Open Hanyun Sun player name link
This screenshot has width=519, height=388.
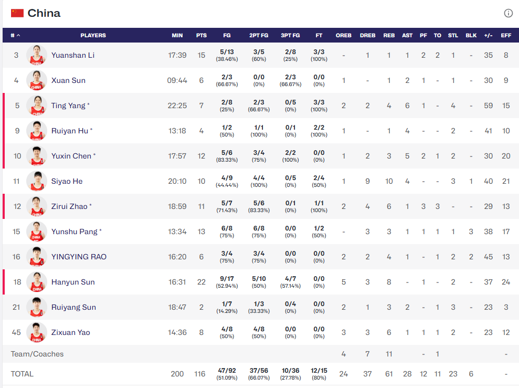73,282
